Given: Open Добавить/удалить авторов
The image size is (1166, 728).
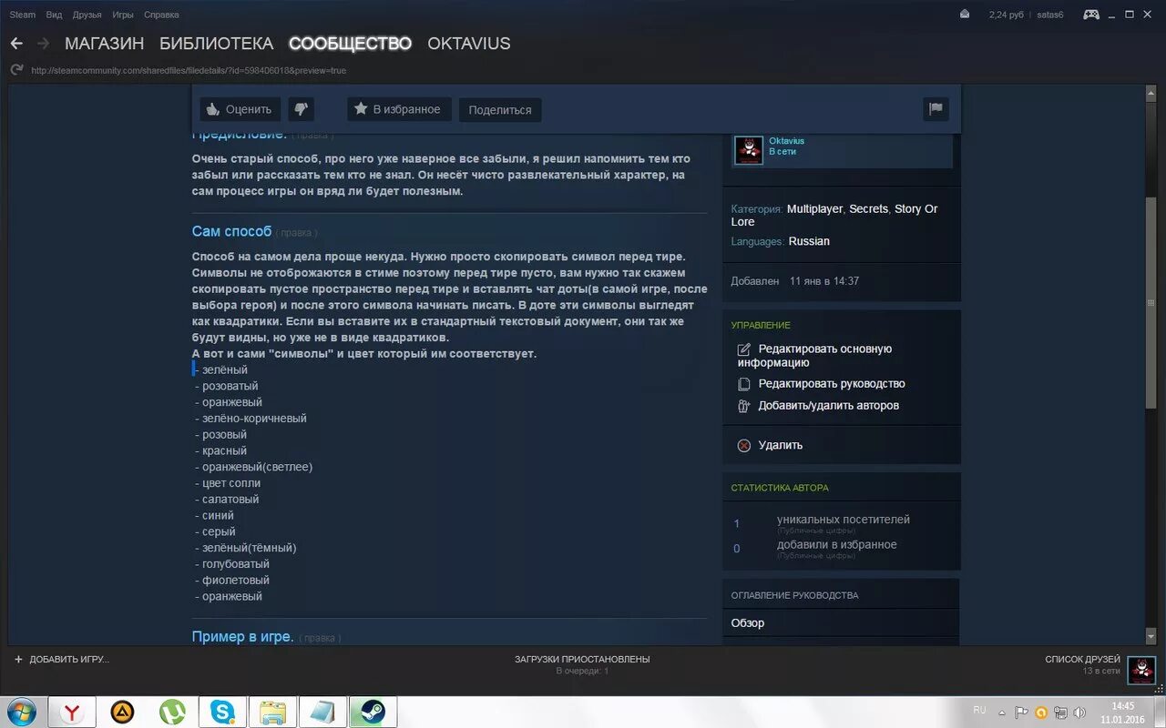Looking at the screenshot, I should 829,406.
